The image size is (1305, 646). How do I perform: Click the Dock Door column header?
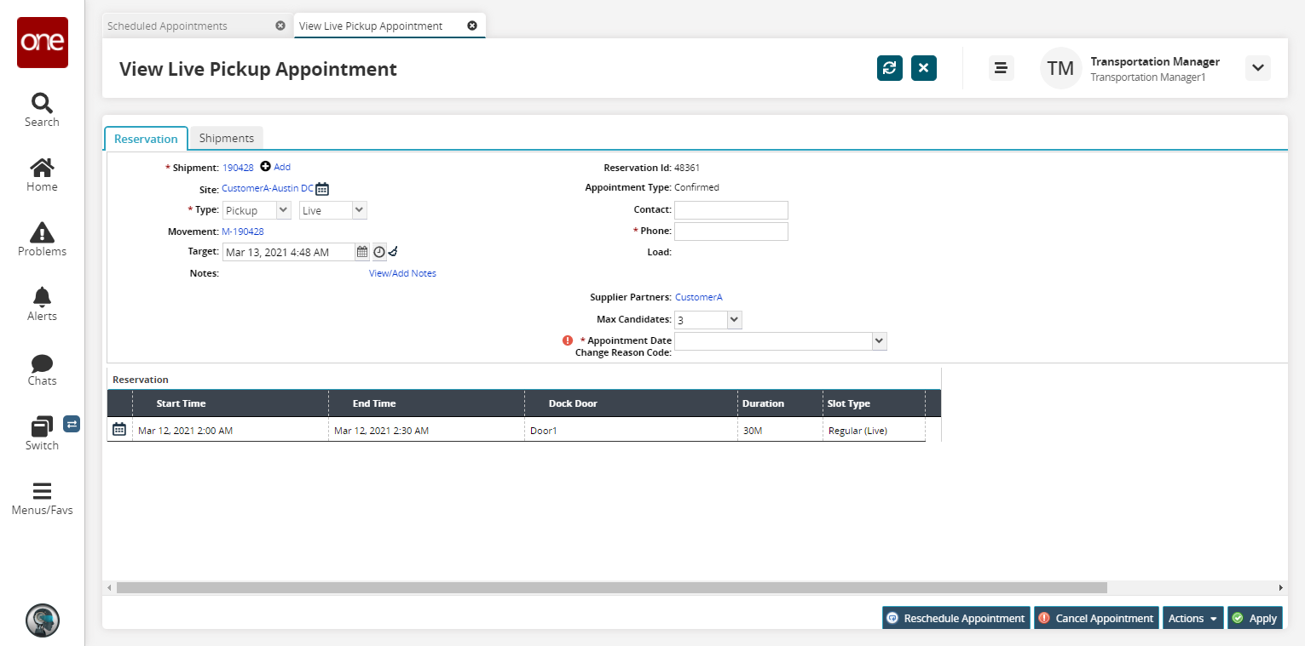(631, 403)
